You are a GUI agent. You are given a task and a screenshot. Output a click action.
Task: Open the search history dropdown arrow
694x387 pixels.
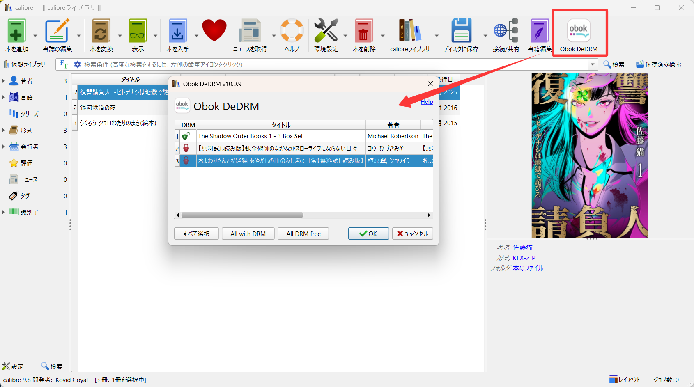click(x=593, y=64)
